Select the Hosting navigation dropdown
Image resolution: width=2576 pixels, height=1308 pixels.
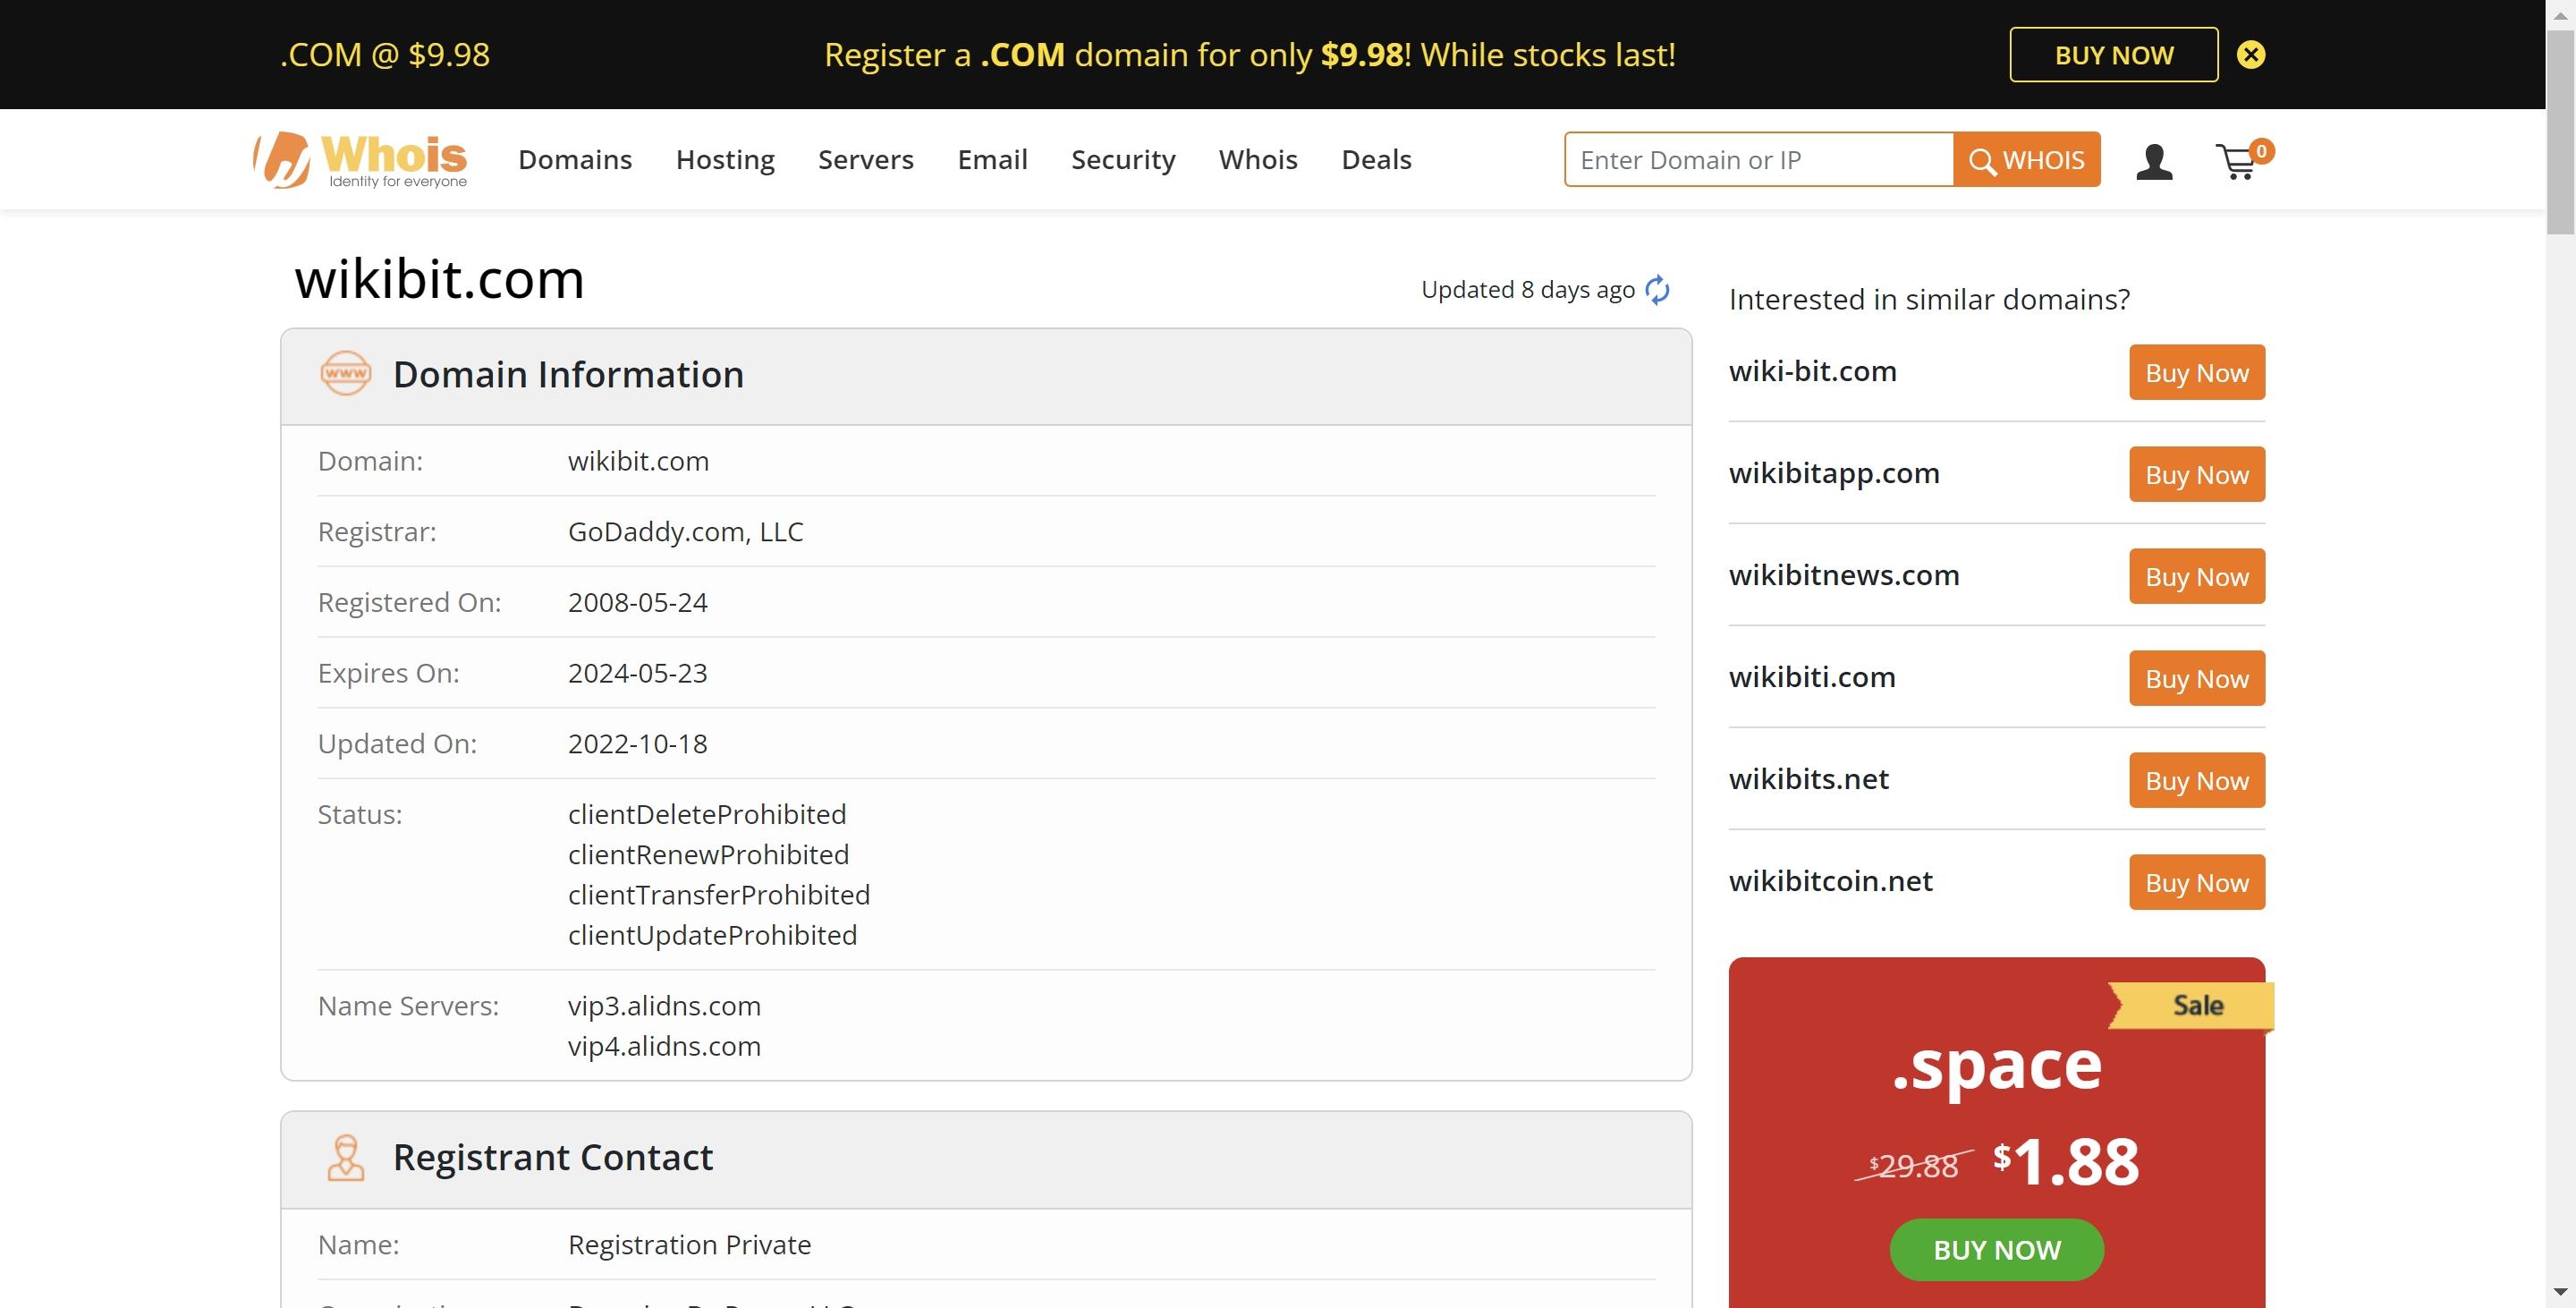pyautogui.click(x=725, y=158)
